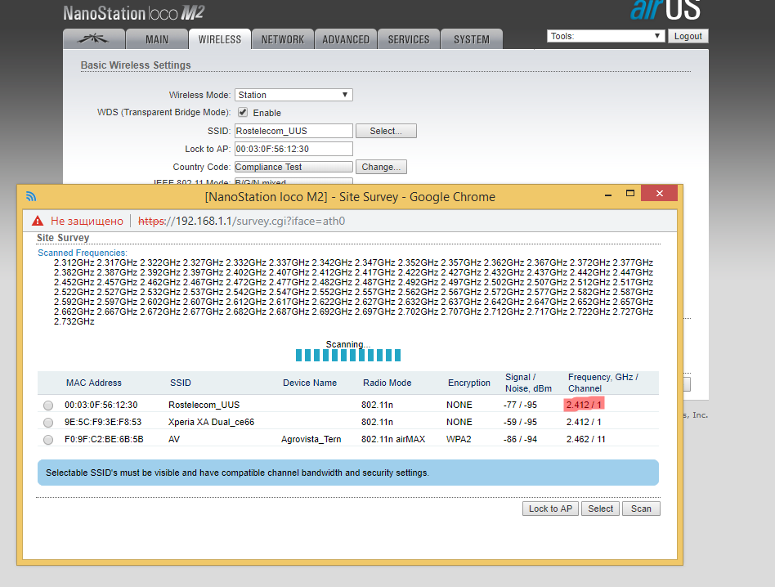Click MAC address 9E:5C:F9:3E:F8:53
The image size is (775, 587).
(103, 422)
